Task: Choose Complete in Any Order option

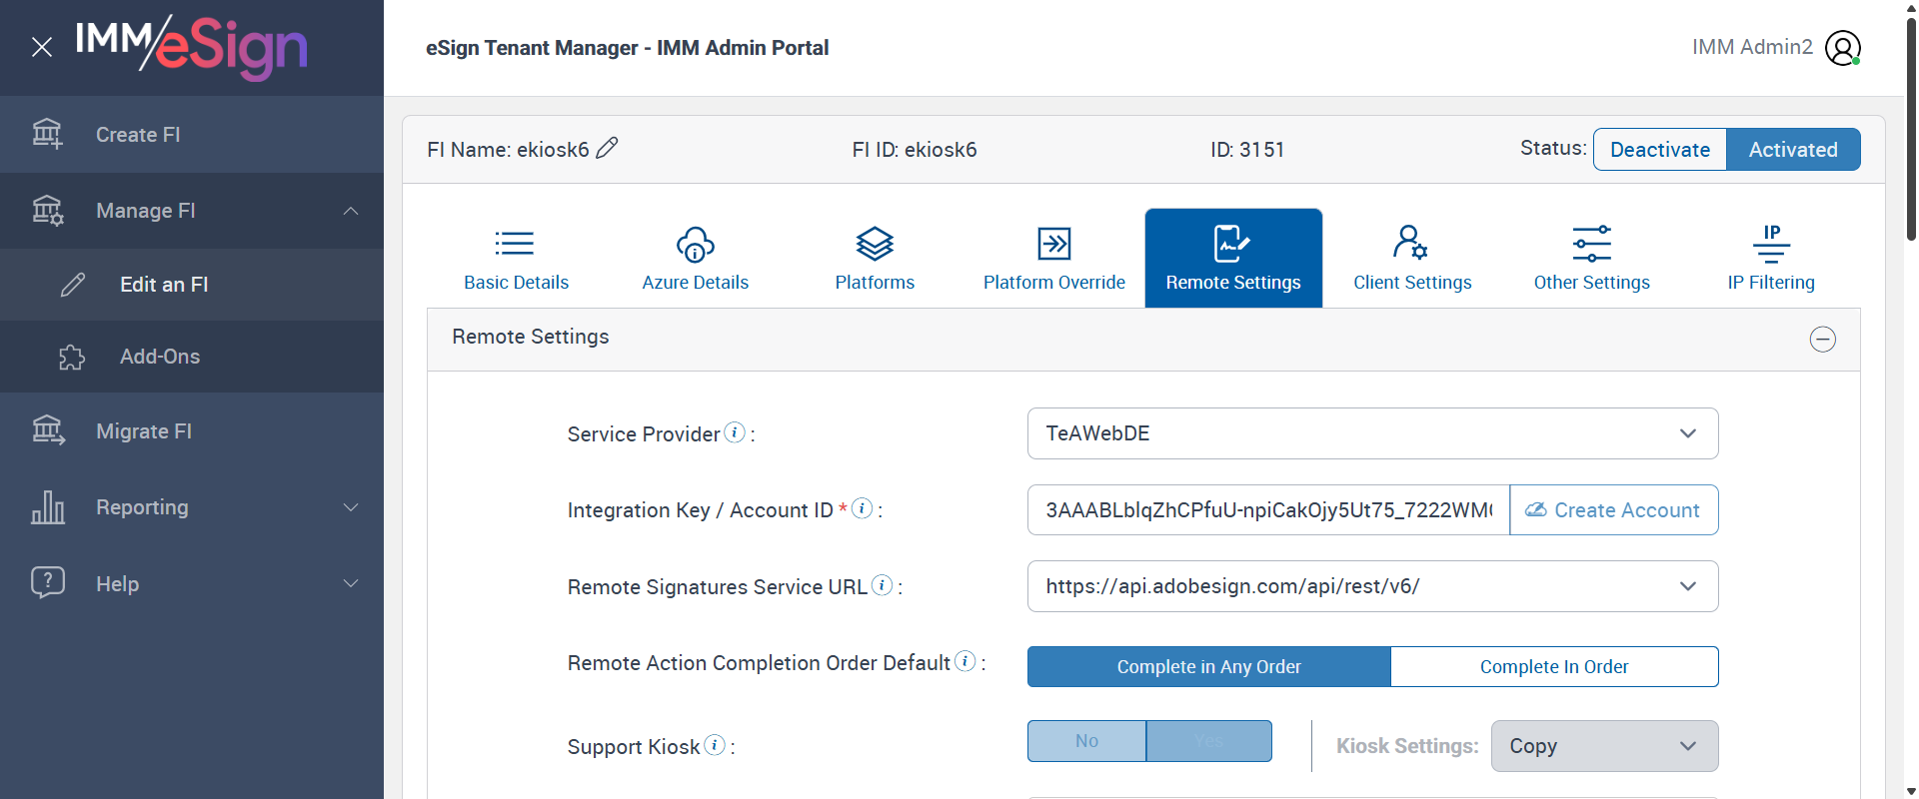Action: click(x=1208, y=667)
